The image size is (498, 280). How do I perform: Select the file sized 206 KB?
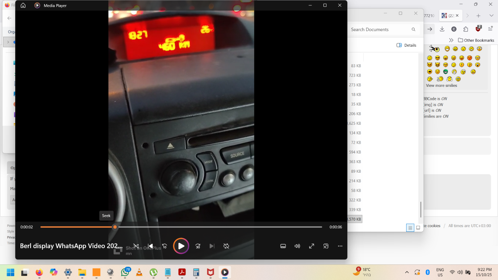click(x=355, y=114)
